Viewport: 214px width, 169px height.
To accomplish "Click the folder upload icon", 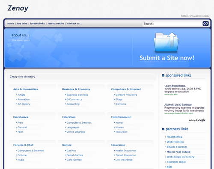I will coord(166,42).
